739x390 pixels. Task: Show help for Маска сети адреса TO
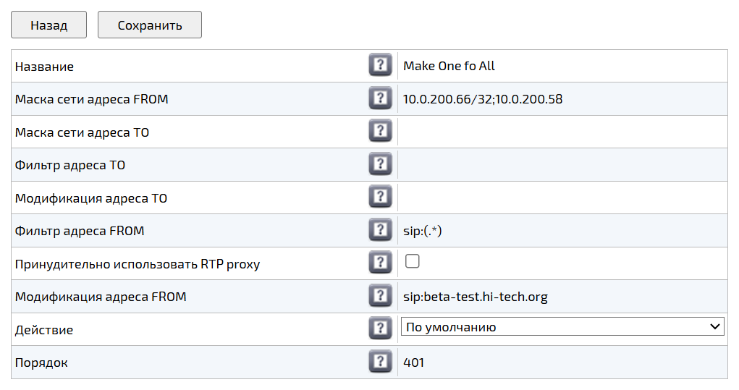(x=380, y=132)
